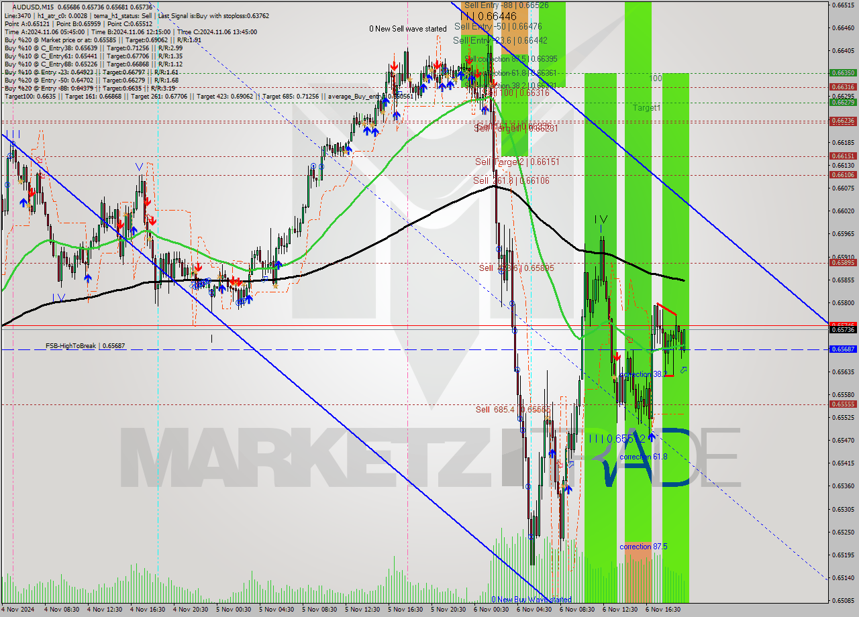
Task: Click the 'Target100: 0.6635' text
Action: (30, 97)
